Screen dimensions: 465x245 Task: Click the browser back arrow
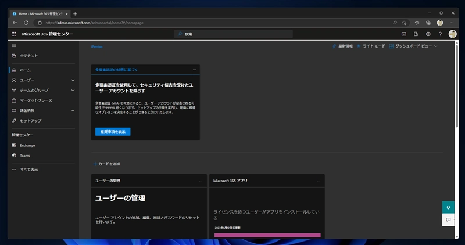[x=15, y=23]
